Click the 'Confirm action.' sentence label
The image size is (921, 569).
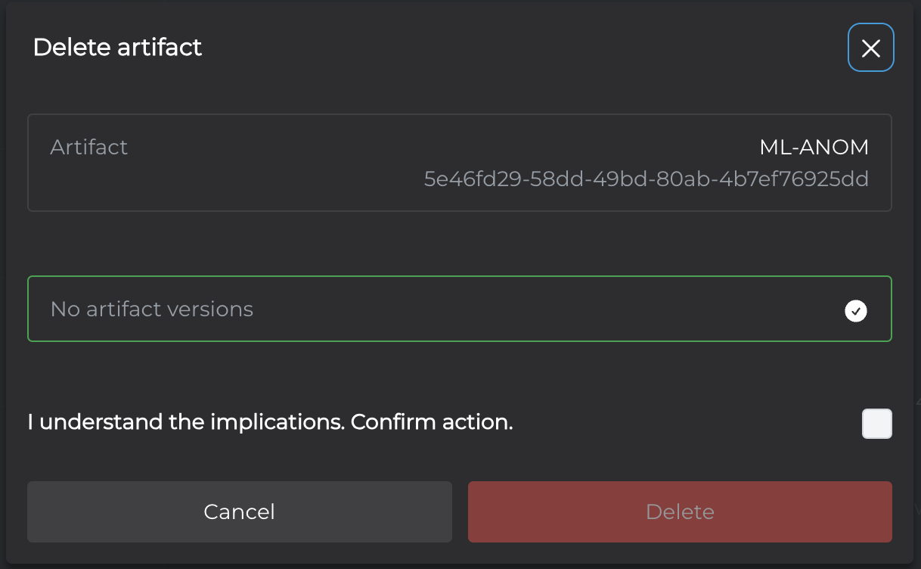click(x=432, y=422)
